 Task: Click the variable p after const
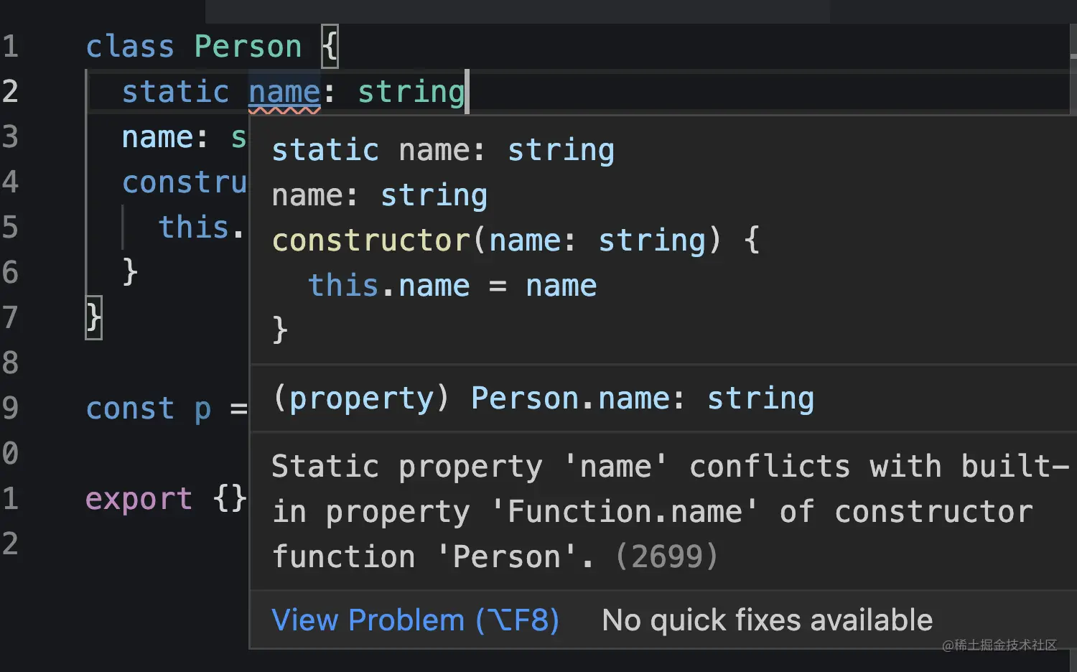click(202, 409)
